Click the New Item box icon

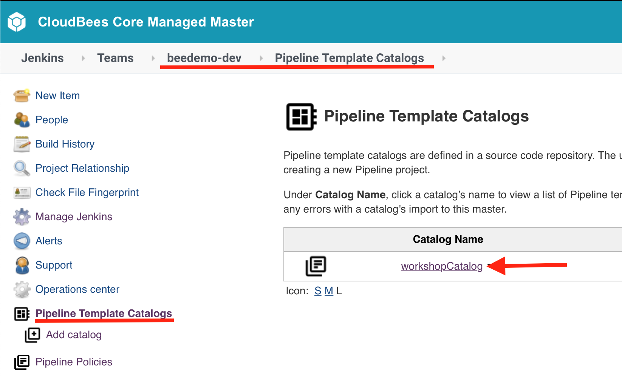click(22, 96)
